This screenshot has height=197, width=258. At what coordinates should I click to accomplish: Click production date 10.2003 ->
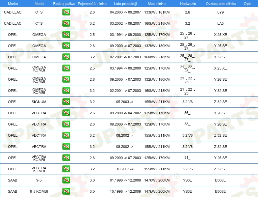coord(125,169)
